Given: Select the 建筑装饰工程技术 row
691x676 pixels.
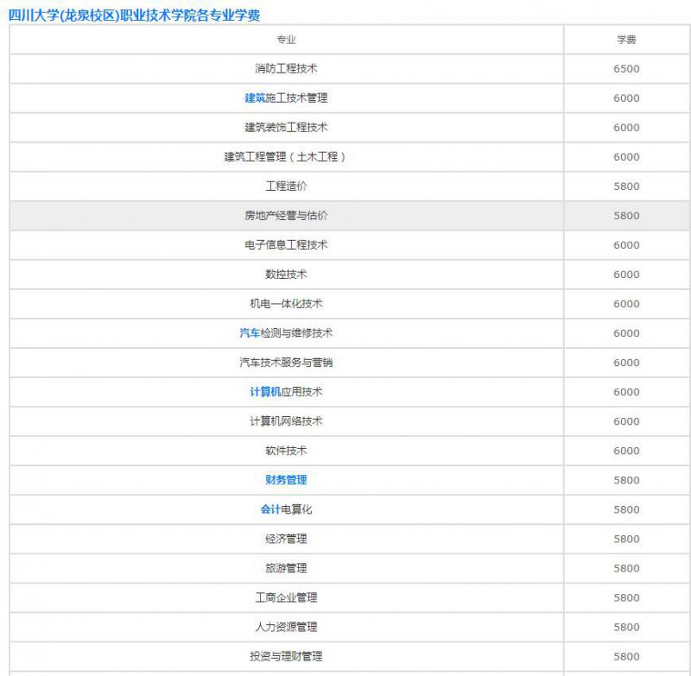Looking at the screenshot, I should coord(286,127).
